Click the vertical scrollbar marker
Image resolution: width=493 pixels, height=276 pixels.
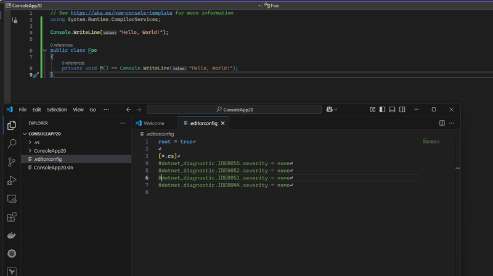tap(458, 168)
